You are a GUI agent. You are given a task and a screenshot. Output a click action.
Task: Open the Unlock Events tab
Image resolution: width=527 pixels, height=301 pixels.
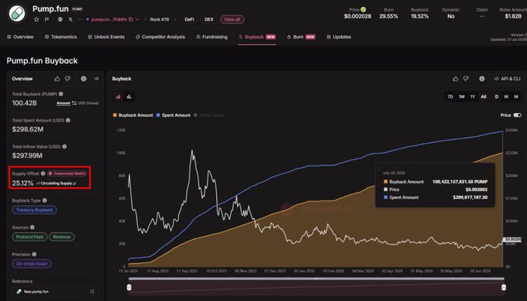pyautogui.click(x=106, y=37)
